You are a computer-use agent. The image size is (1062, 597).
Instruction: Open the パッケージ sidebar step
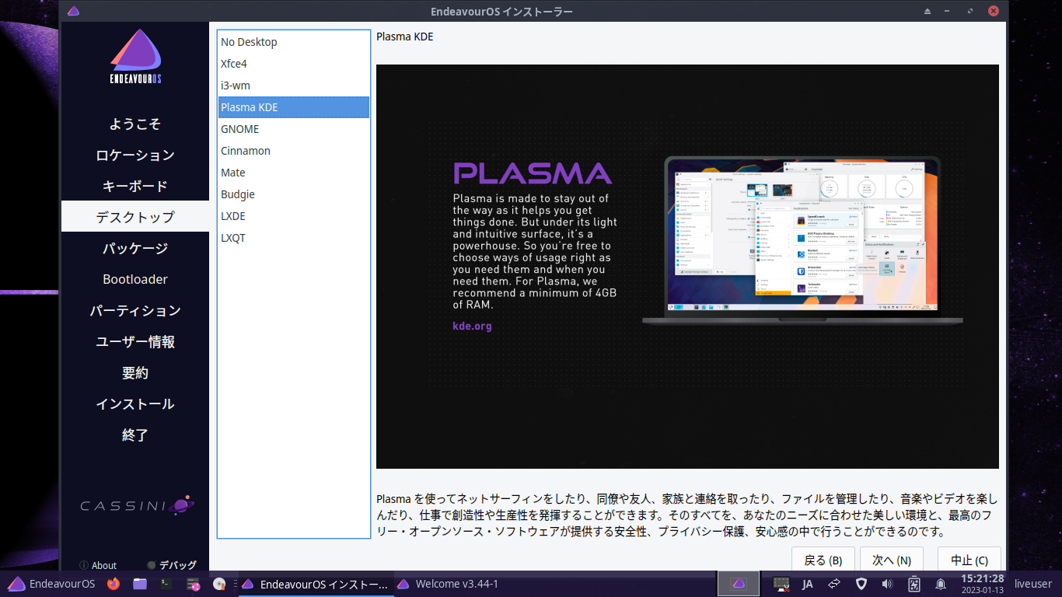click(135, 248)
